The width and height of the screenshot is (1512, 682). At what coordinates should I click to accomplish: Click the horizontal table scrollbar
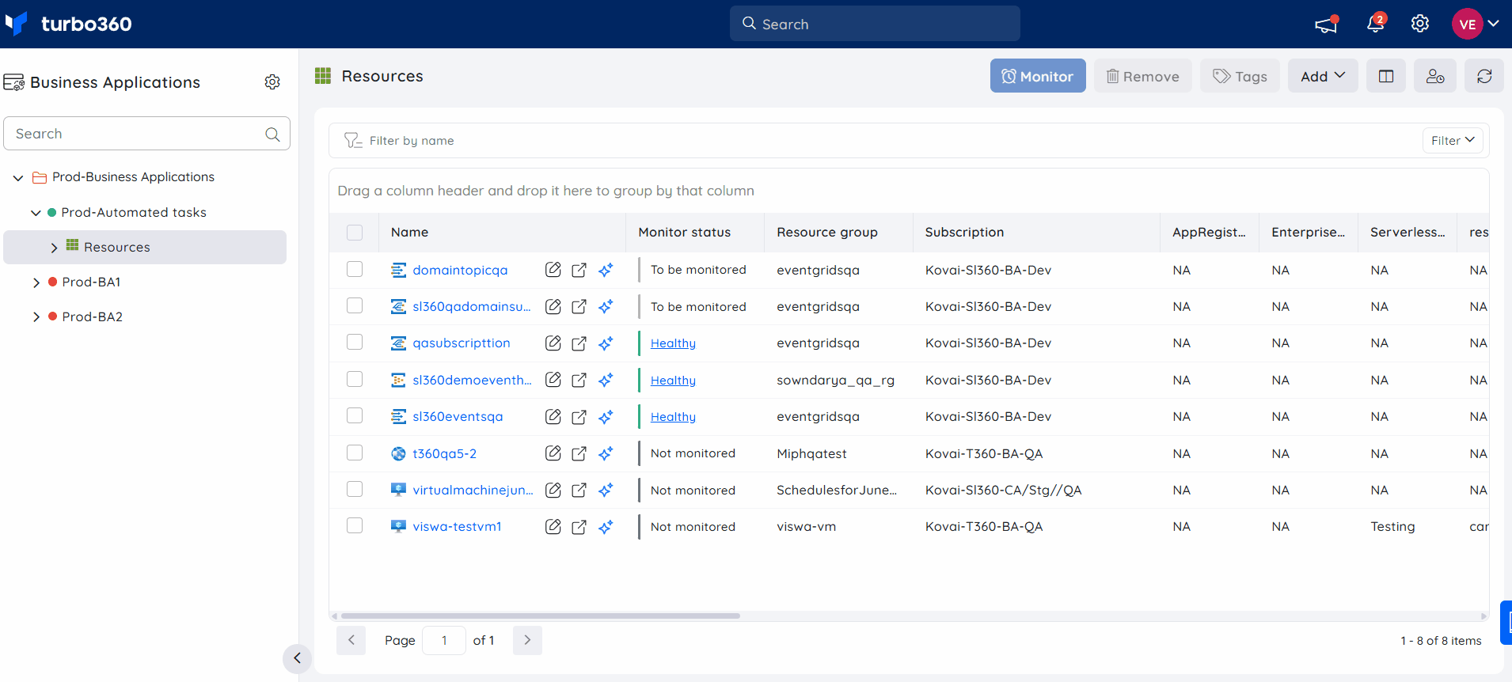click(541, 616)
